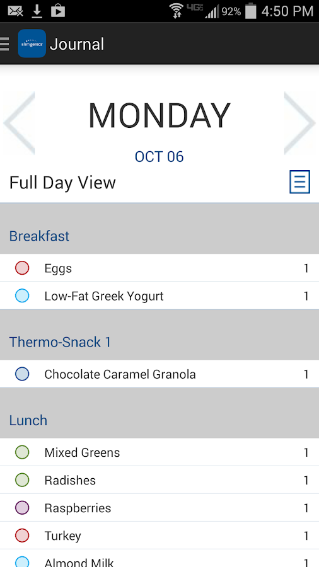319x567 pixels.
Task: Open the mail notification in status bar
Action: click(x=16, y=11)
